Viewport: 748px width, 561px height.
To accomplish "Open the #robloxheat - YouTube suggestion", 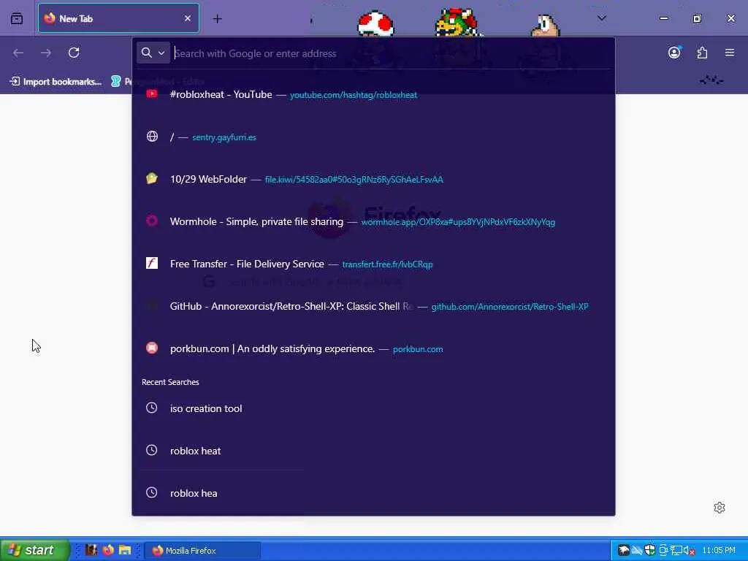I will [x=373, y=94].
